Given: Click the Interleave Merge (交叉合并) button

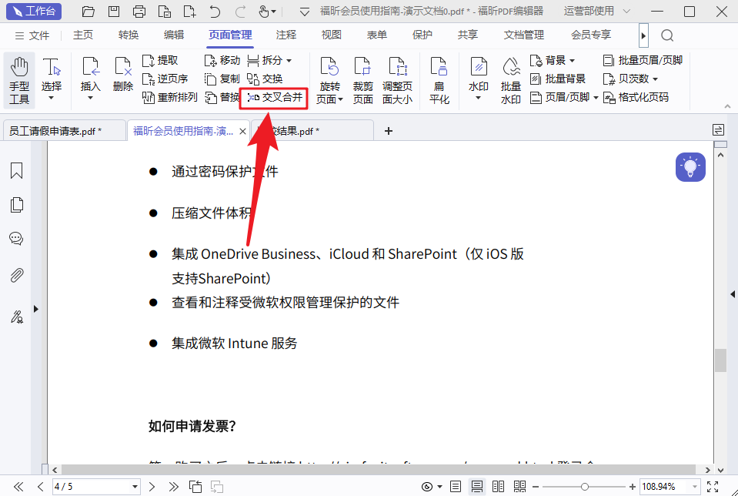Looking at the screenshot, I should [x=275, y=98].
